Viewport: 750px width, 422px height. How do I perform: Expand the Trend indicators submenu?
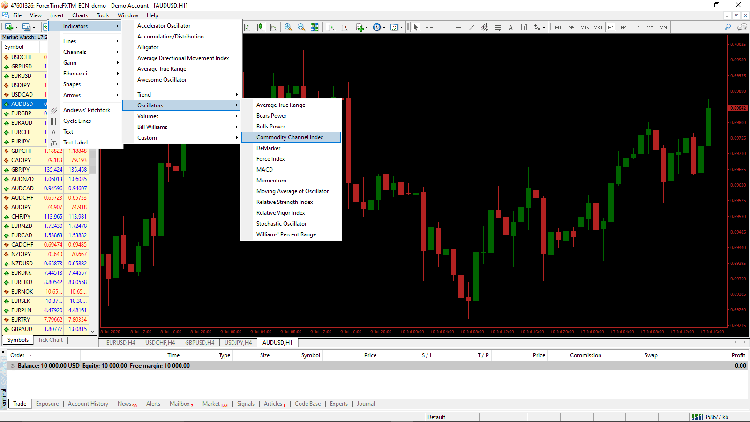(164, 94)
